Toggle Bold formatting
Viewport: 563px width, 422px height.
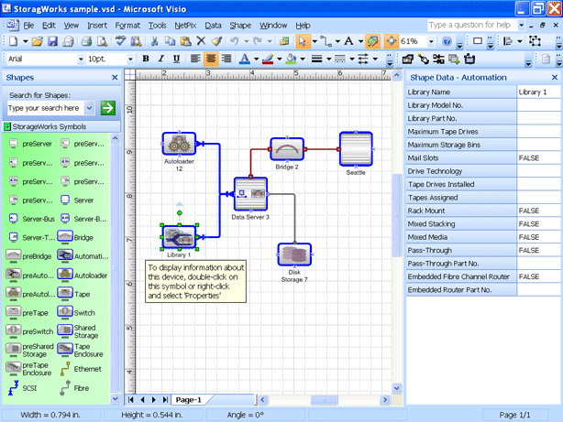coord(146,59)
